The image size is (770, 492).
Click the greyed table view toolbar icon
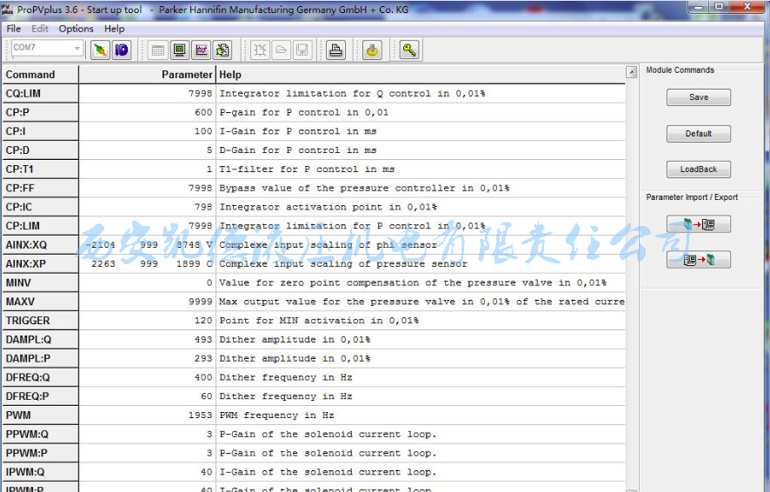click(x=157, y=50)
